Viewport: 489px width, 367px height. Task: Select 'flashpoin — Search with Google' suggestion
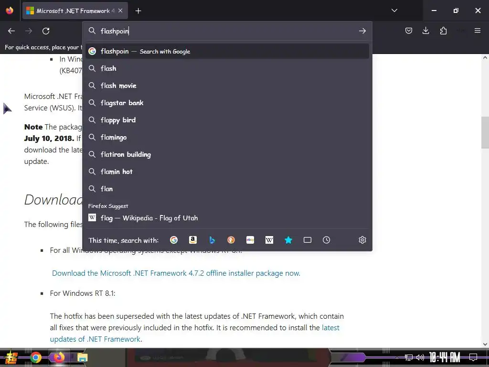(227, 51)
